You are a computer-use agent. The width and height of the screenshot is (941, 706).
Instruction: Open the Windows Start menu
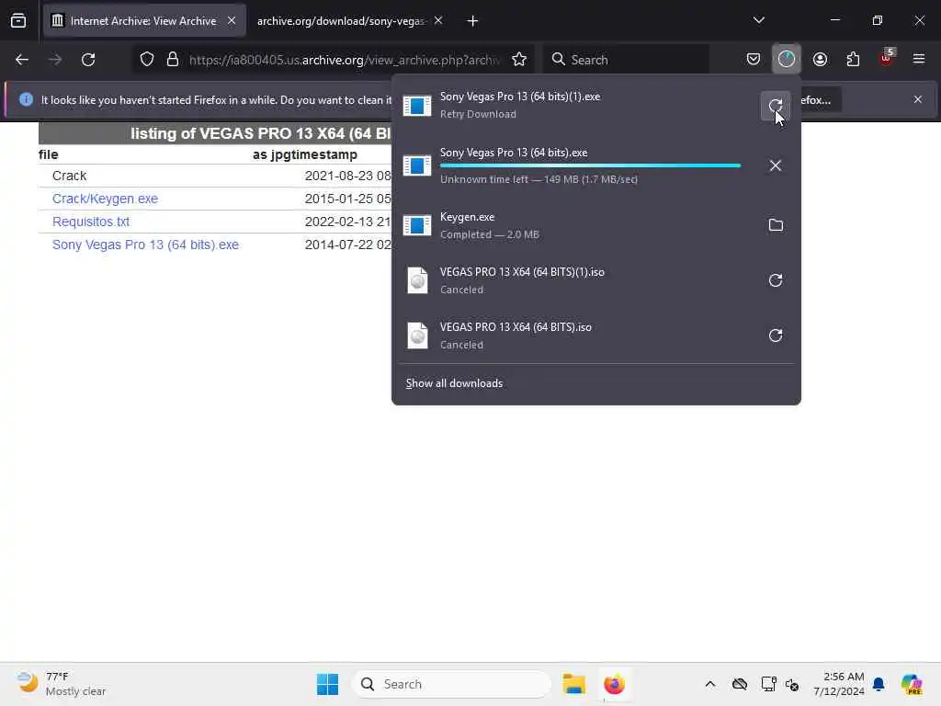click(x=328, y=684)
